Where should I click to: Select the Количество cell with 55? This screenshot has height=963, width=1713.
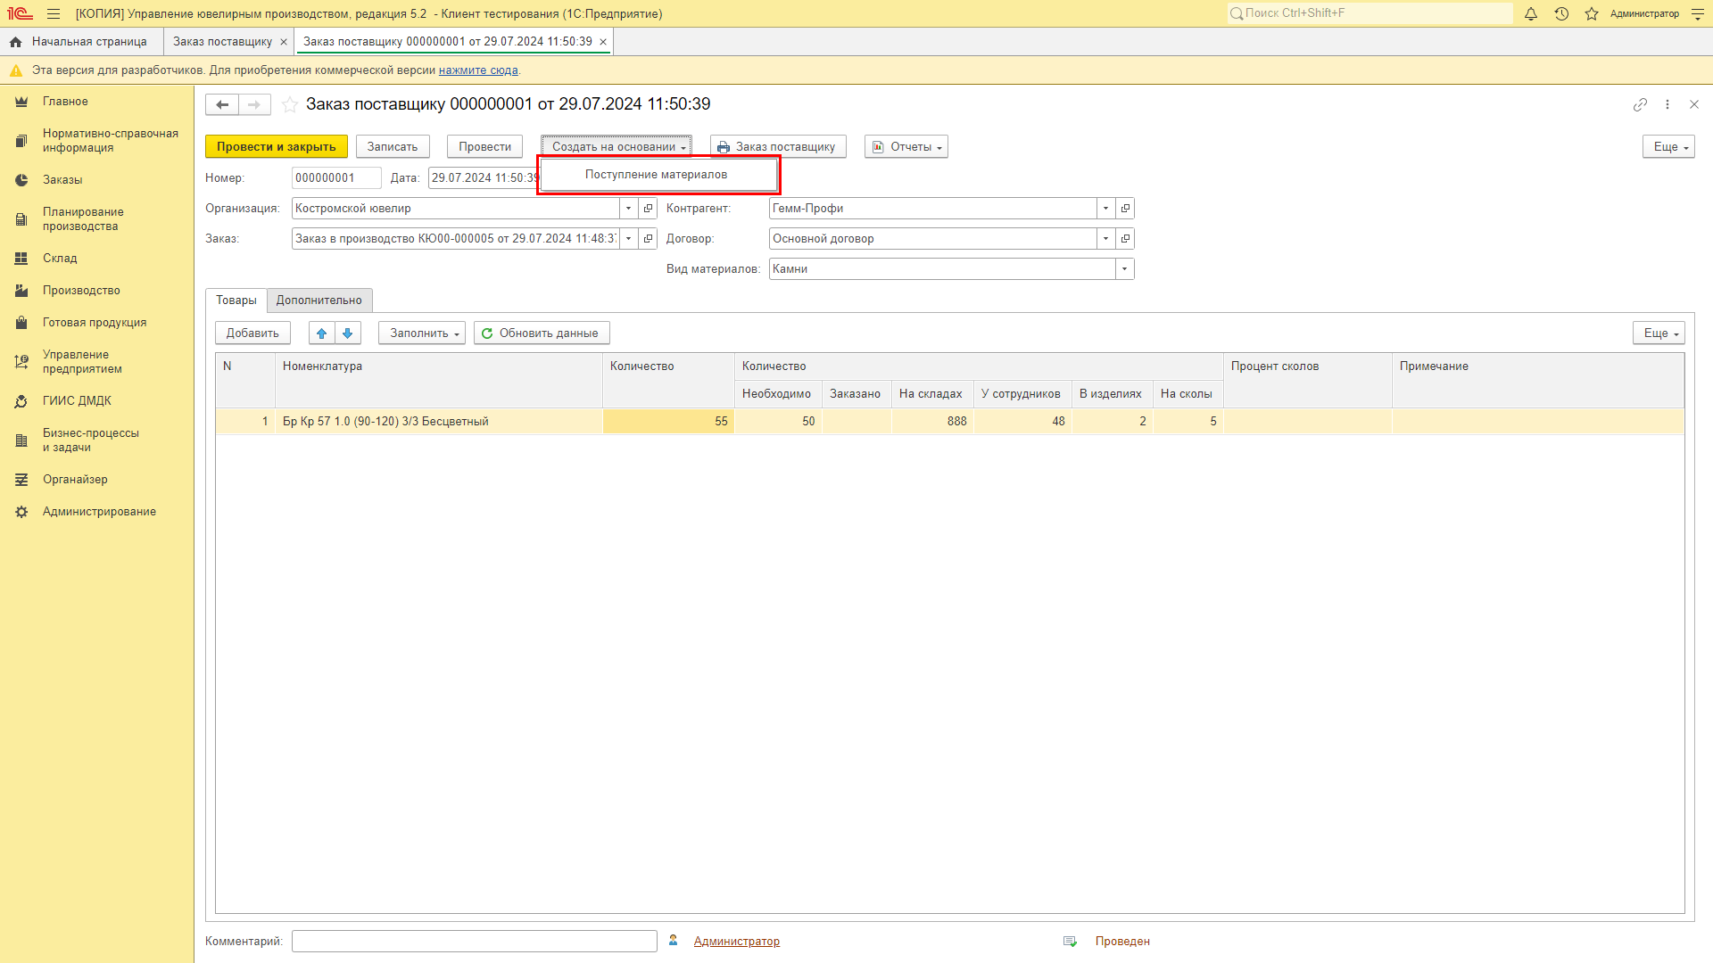pyautogui.click(x=668, y=422)
